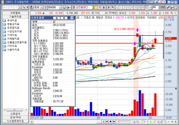The image size is (179, 125).
Task: Click the rewind button under the chart
Action: (107, 121)
